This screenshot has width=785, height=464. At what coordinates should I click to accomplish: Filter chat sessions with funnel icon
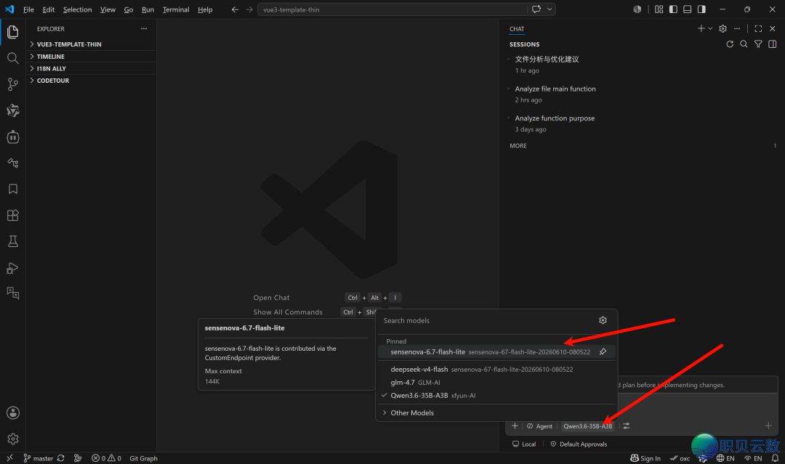(x=758, y=44)
